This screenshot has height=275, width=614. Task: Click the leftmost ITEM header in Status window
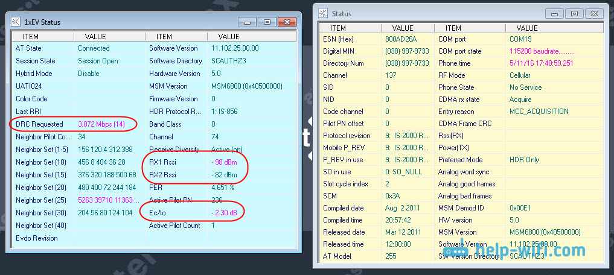tap(338, 28)
